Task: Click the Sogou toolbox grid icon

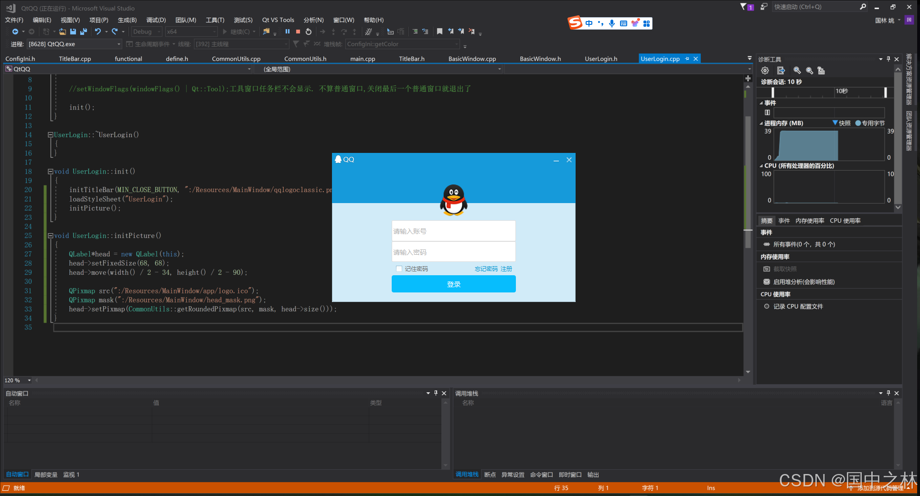Action: (646, 23)
